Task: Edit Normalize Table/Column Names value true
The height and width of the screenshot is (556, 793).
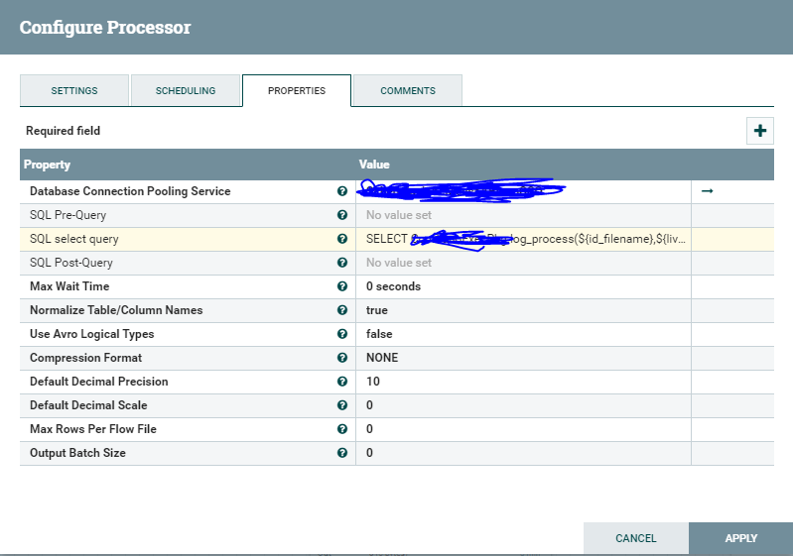Action: point(523,310)
